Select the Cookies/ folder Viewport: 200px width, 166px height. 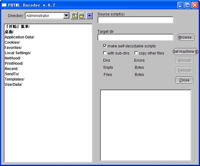[12, 42]
